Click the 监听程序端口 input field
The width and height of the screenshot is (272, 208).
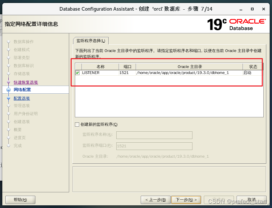pyautogui.click(x=154, y=146)
